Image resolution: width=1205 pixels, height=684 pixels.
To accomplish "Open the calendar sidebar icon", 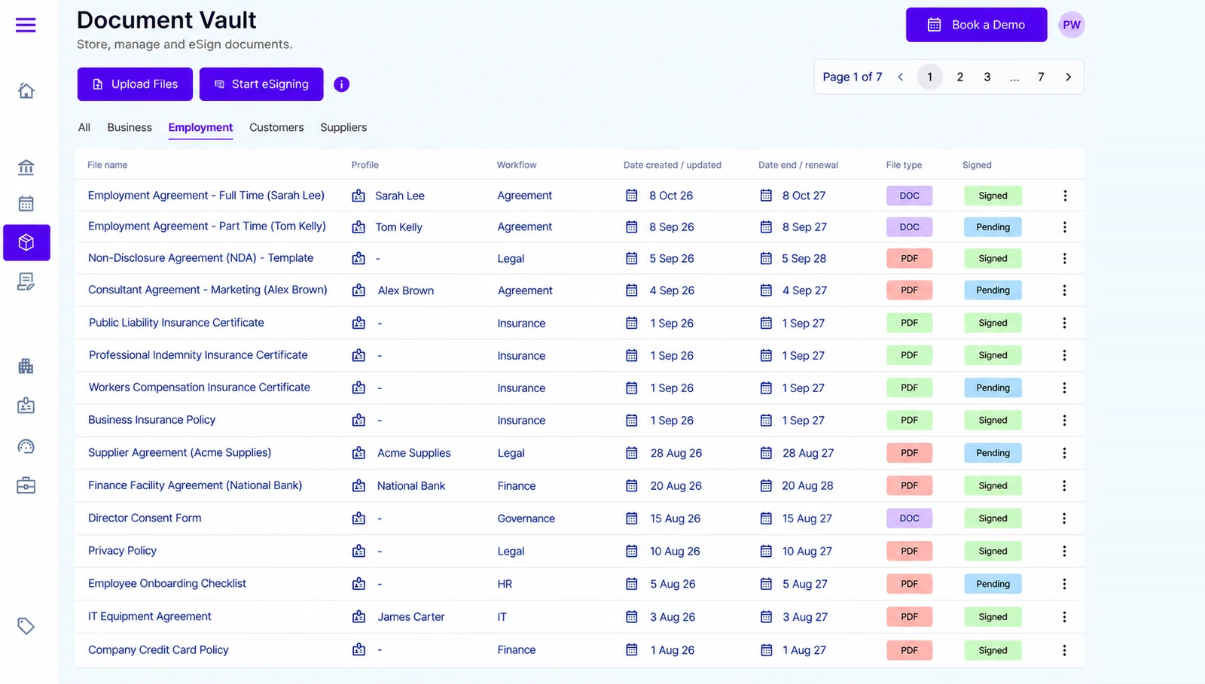I will [26, 203].
